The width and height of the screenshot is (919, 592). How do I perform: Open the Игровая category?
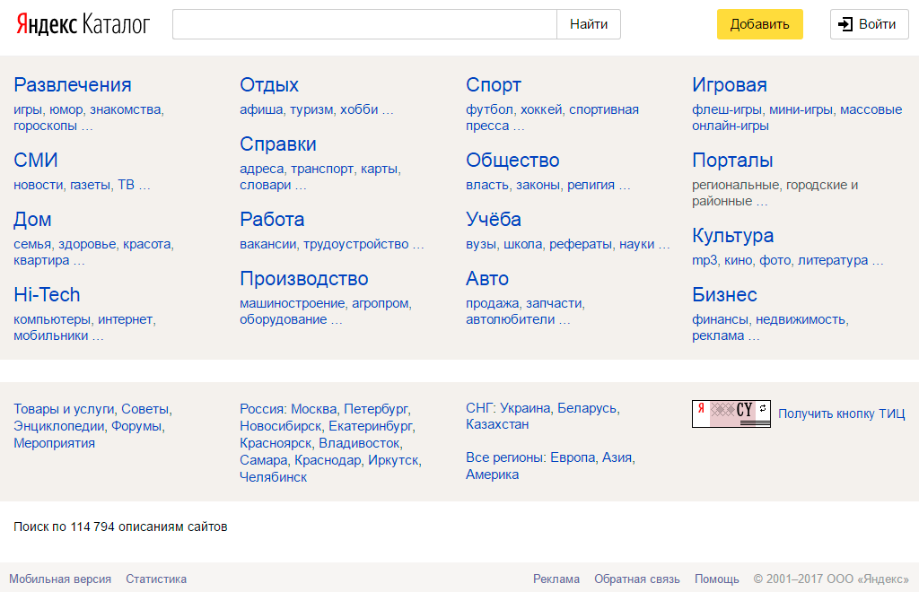point(729,85)
